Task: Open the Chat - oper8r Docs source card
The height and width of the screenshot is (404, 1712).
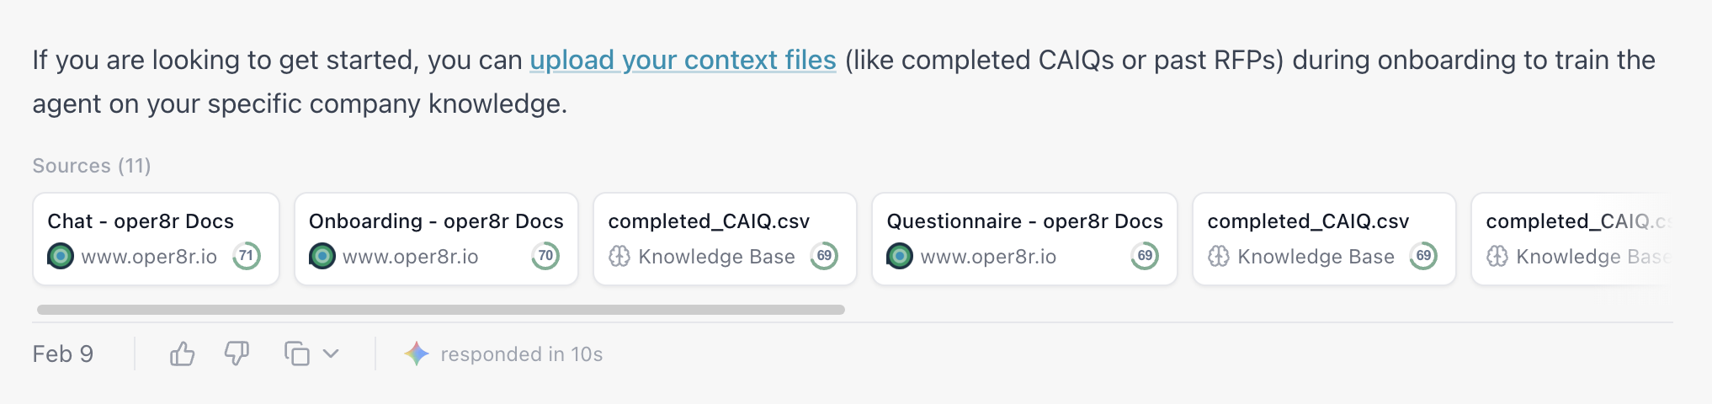Action: [x=156, y=239]
